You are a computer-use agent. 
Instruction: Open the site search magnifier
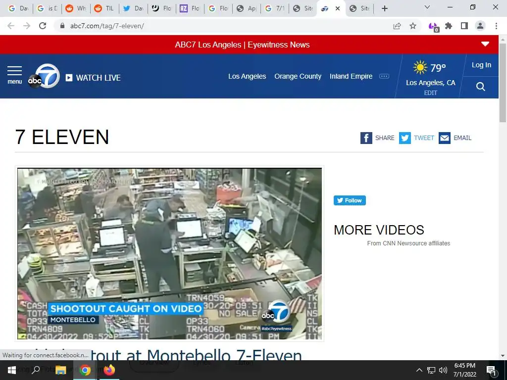[480, 87]
